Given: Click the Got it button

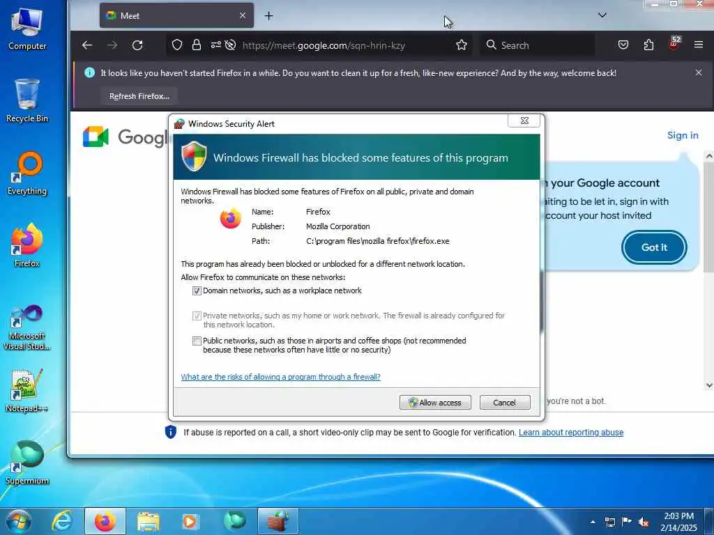Looking at the screenshot, I should pyautogui.click(x=654, y=247).
